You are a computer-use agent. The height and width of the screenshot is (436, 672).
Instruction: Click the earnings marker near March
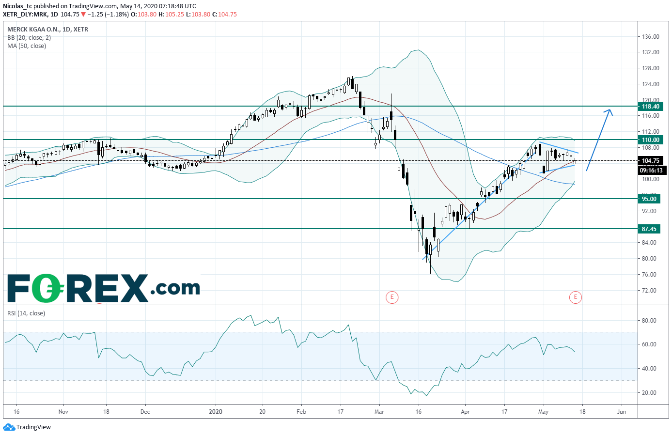(x=392, y=297)
